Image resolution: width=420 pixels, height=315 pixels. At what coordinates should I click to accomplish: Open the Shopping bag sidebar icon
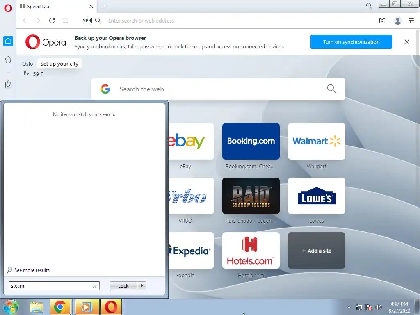pyautogui.click(x=8, y=84)
